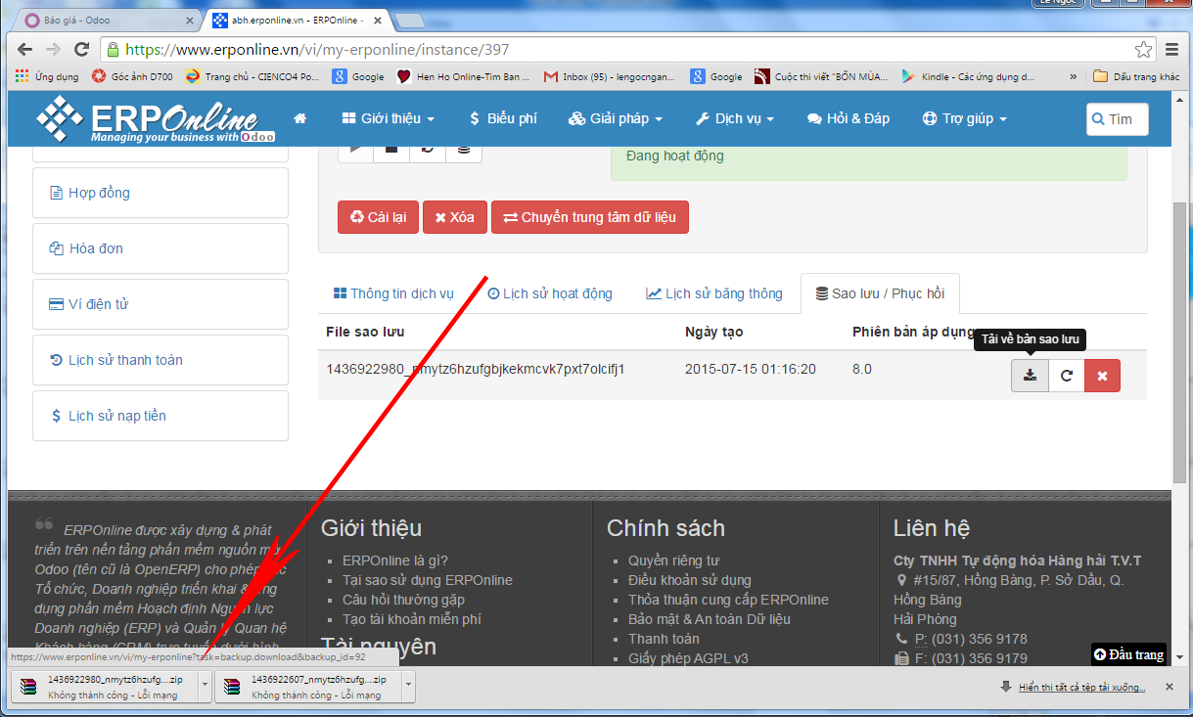
Task: Open options arrow for 1436922980 download
Action: click(x=205, y=687)
